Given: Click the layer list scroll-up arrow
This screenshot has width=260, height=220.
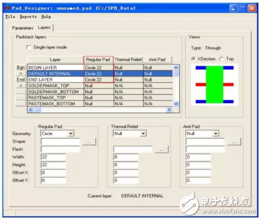Looking at the screenshot, I should (x=176, y=68).
